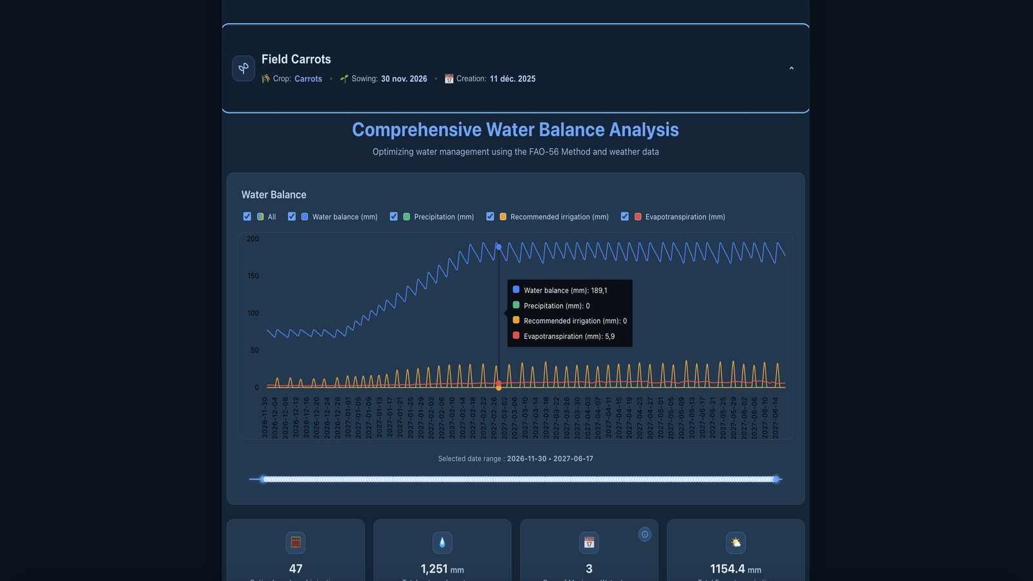This screenshot has width=1033, height=581.
Task: Click the Carrots crop link
Action: (308, 79)
